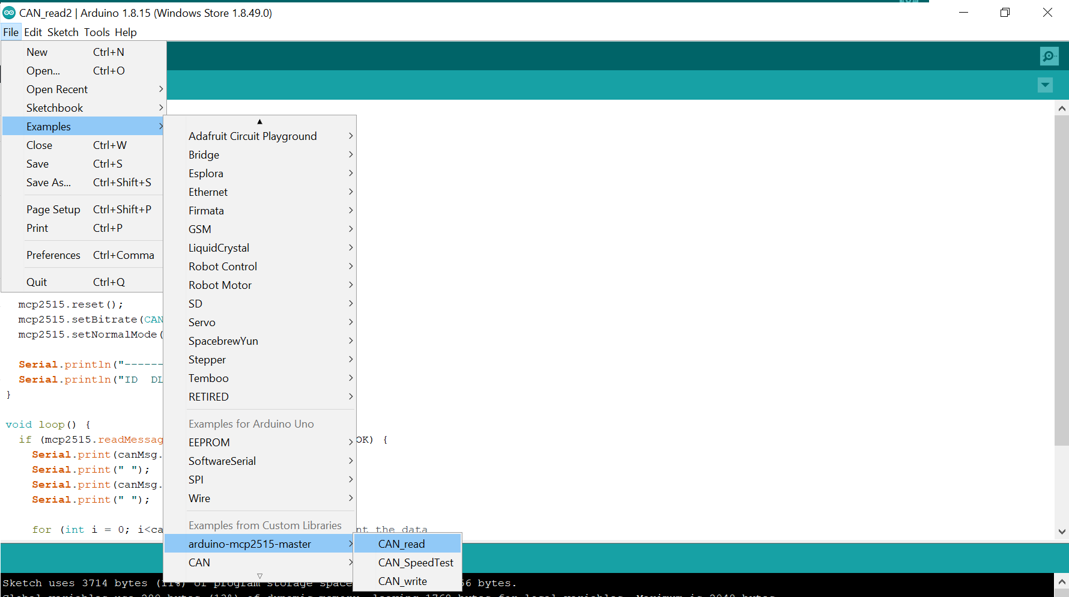Image resolution: width=1069 pixels, height=597 pixels.
Task: Open the SoftwareSerial examples submenu
Action: [x=260, y=461]
